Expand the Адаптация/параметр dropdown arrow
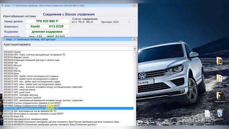229x129 pixels. [135, 48]
